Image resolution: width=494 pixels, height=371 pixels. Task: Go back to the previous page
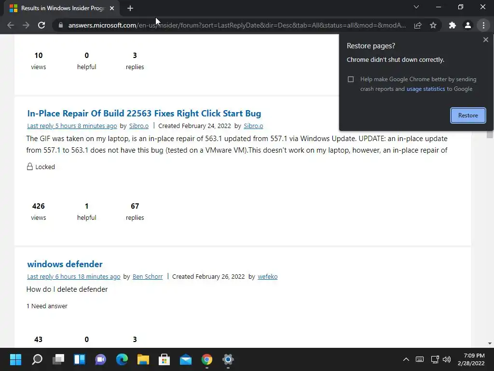click(x=11, y=25)
